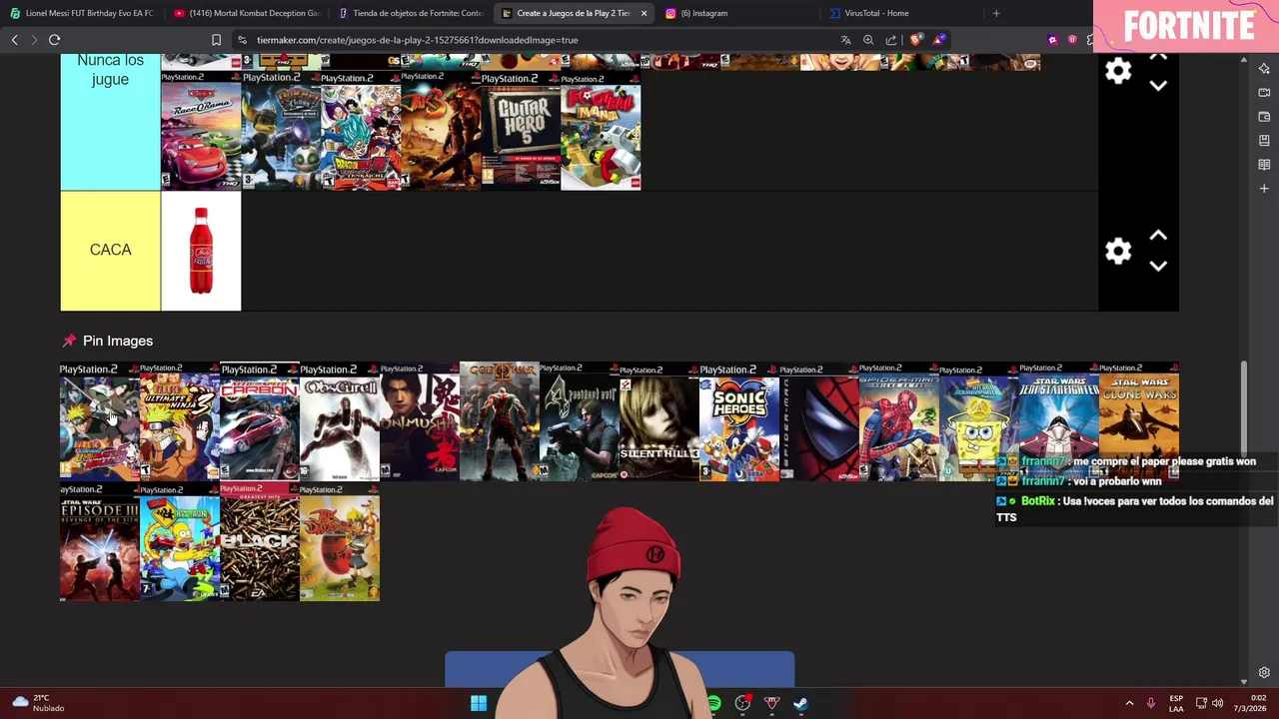This screenshot has width=1279, height=719.
Task: Add item to sidebar with plus
Action: click(x=1264, y=189)
